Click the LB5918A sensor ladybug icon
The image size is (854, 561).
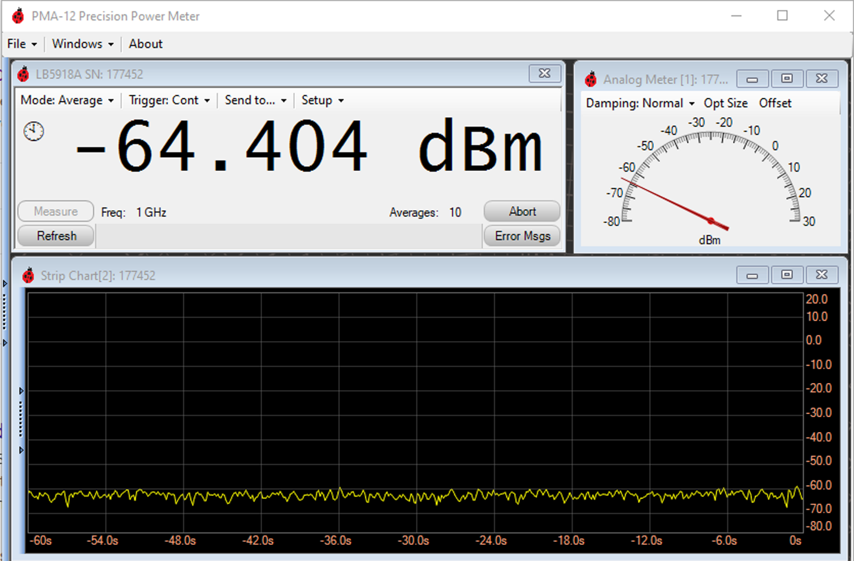coord(23,74)
